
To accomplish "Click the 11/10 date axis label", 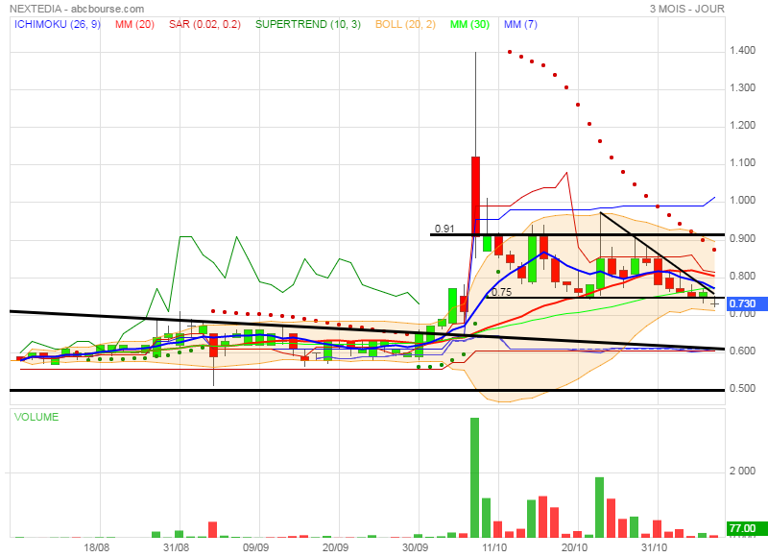I will 494,547.
